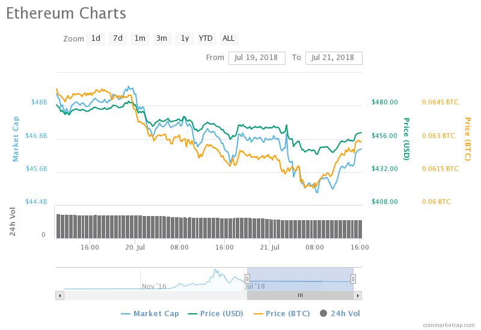Select the 7d zoom range

point(118,38)
